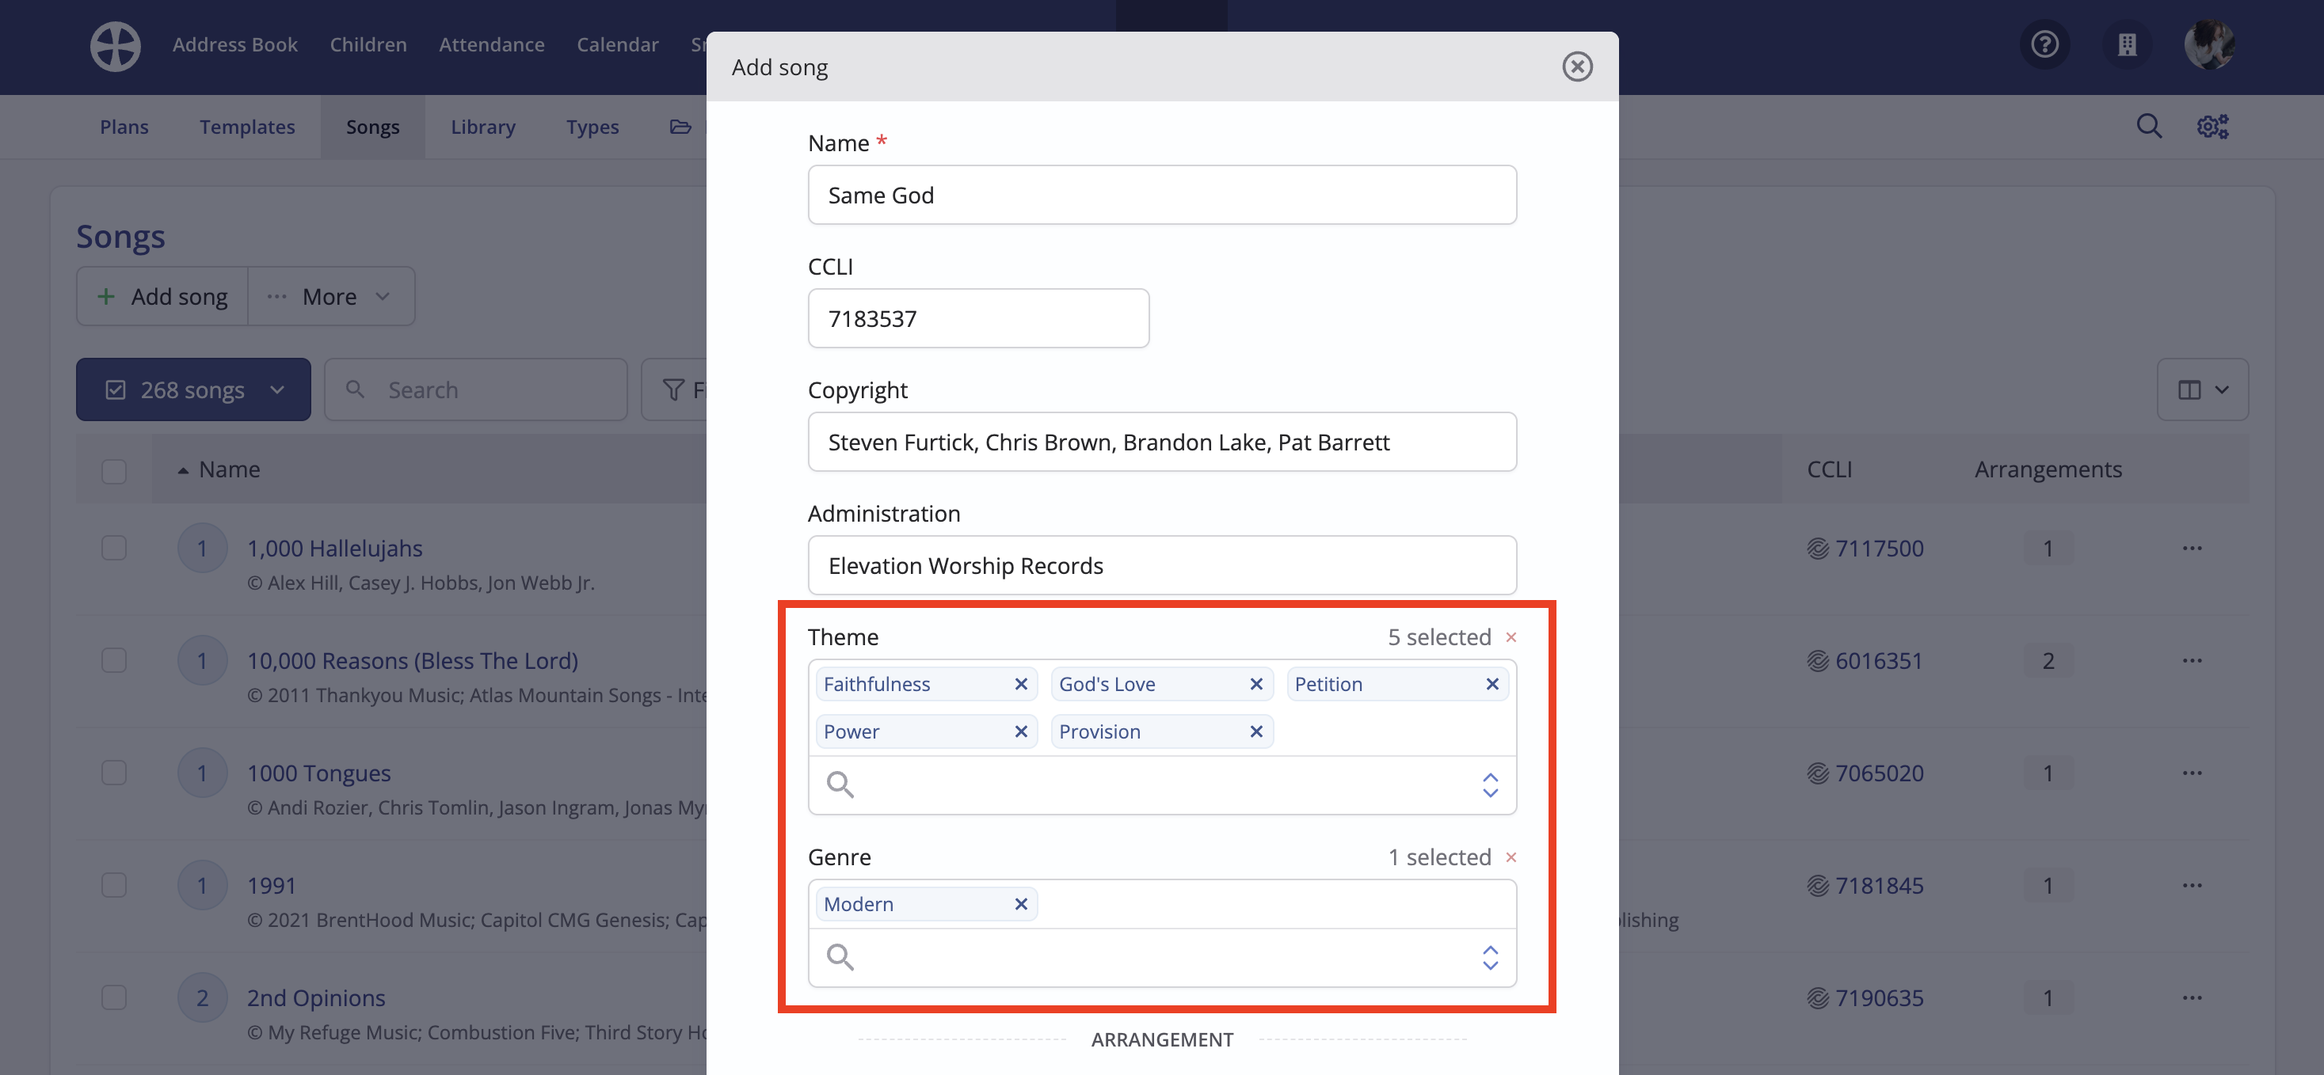
Task: Click the CCLI icon next to 7190635
Action: [1817, 998]
